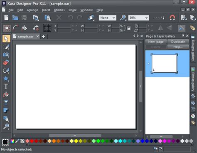The image size is (197, 153).
Task: Set no color checkered swatch
Action: [22, 141]
